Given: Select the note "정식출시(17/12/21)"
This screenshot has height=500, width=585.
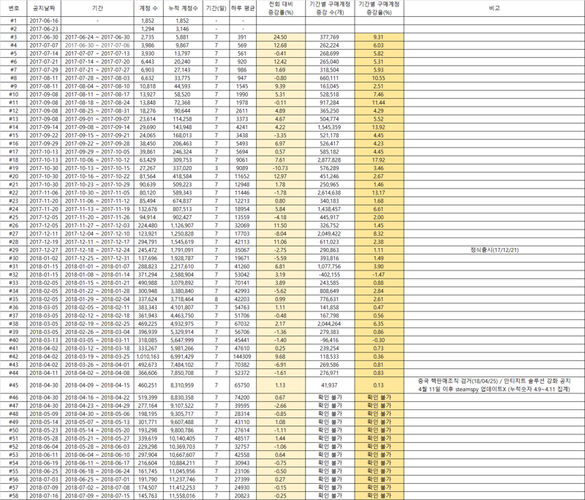Looking at the screenshot, I should tap(494, 250).
